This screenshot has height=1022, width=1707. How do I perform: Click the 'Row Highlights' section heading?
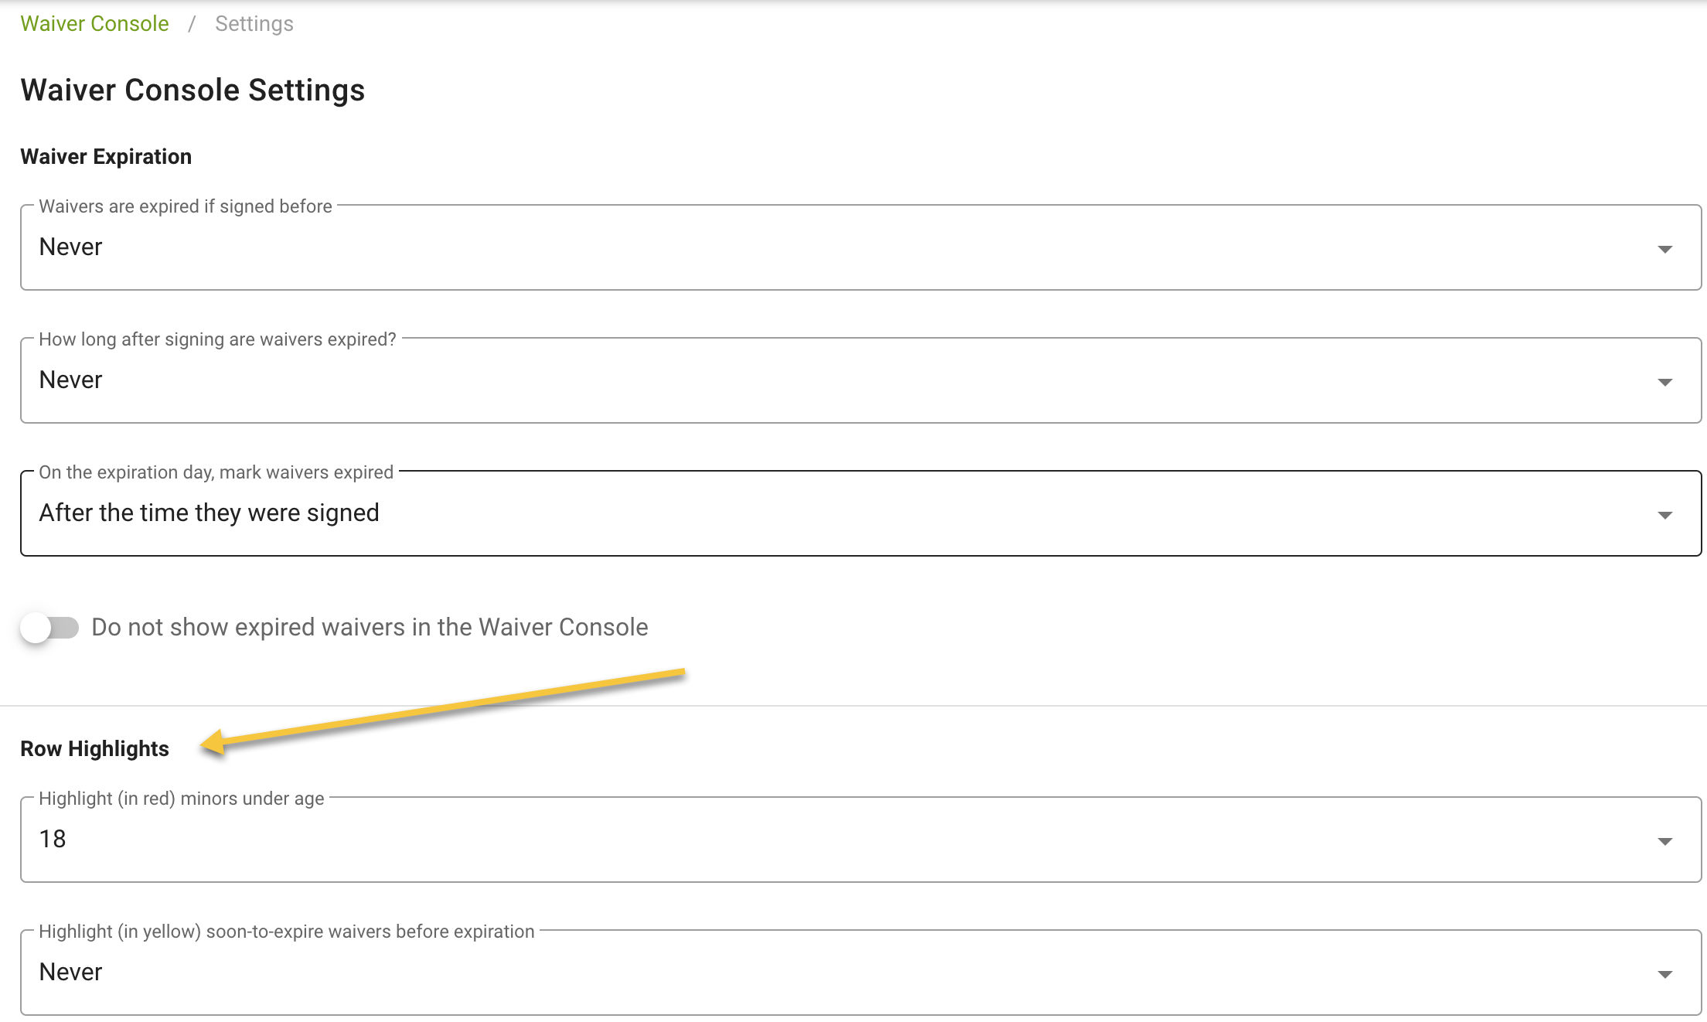(94, 748)
